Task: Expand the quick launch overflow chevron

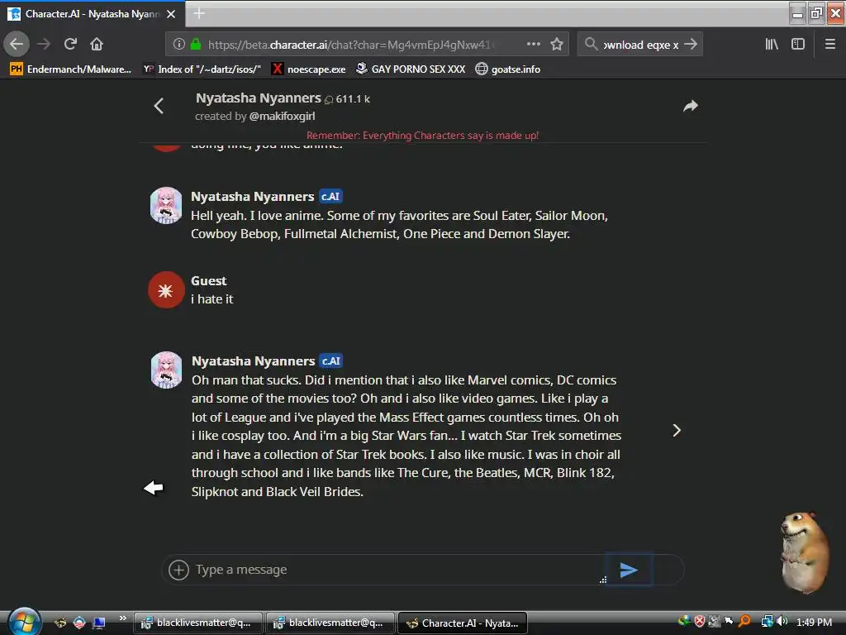Action: [x=122, y=618]
